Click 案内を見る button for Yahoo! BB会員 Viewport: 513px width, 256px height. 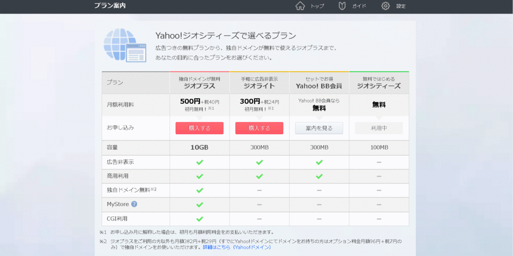point(319,128)
